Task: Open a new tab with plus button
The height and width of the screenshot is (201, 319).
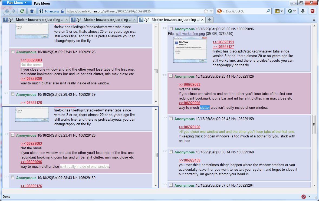Action: (x=209, y=20)
